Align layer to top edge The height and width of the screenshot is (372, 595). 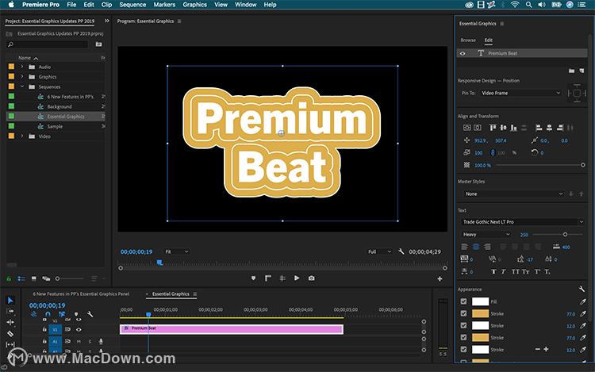pos(493,128)
